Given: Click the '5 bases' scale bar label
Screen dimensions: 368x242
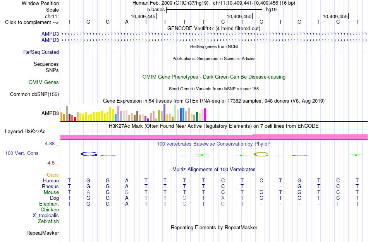Looking at the screenshot, I should (x=156, y=10).
